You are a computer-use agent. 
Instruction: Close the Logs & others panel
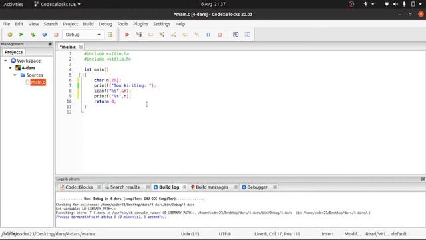click(x=423, y=179)
